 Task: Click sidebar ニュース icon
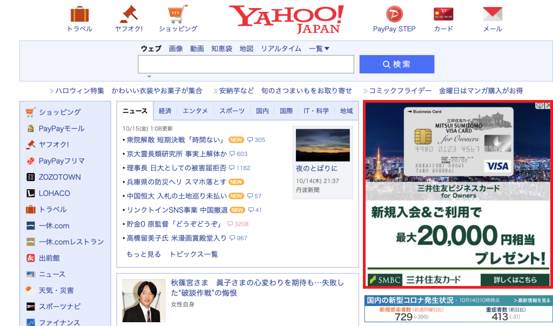pyautogui.click(x=31, y=275)
